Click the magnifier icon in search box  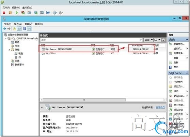[141, 40]
